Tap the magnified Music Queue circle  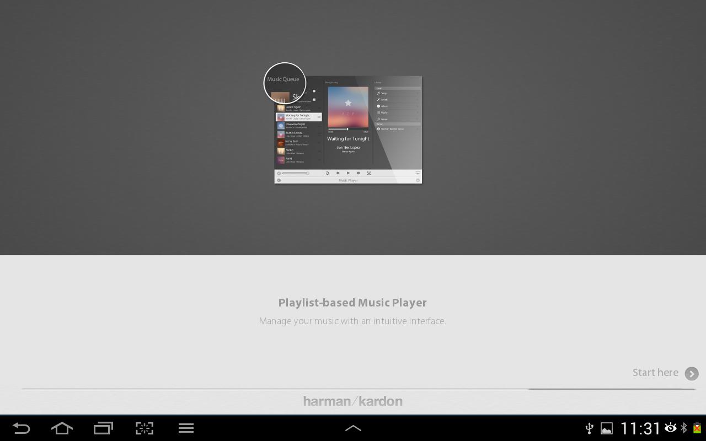pyautogui.click(x=285, y=83)
